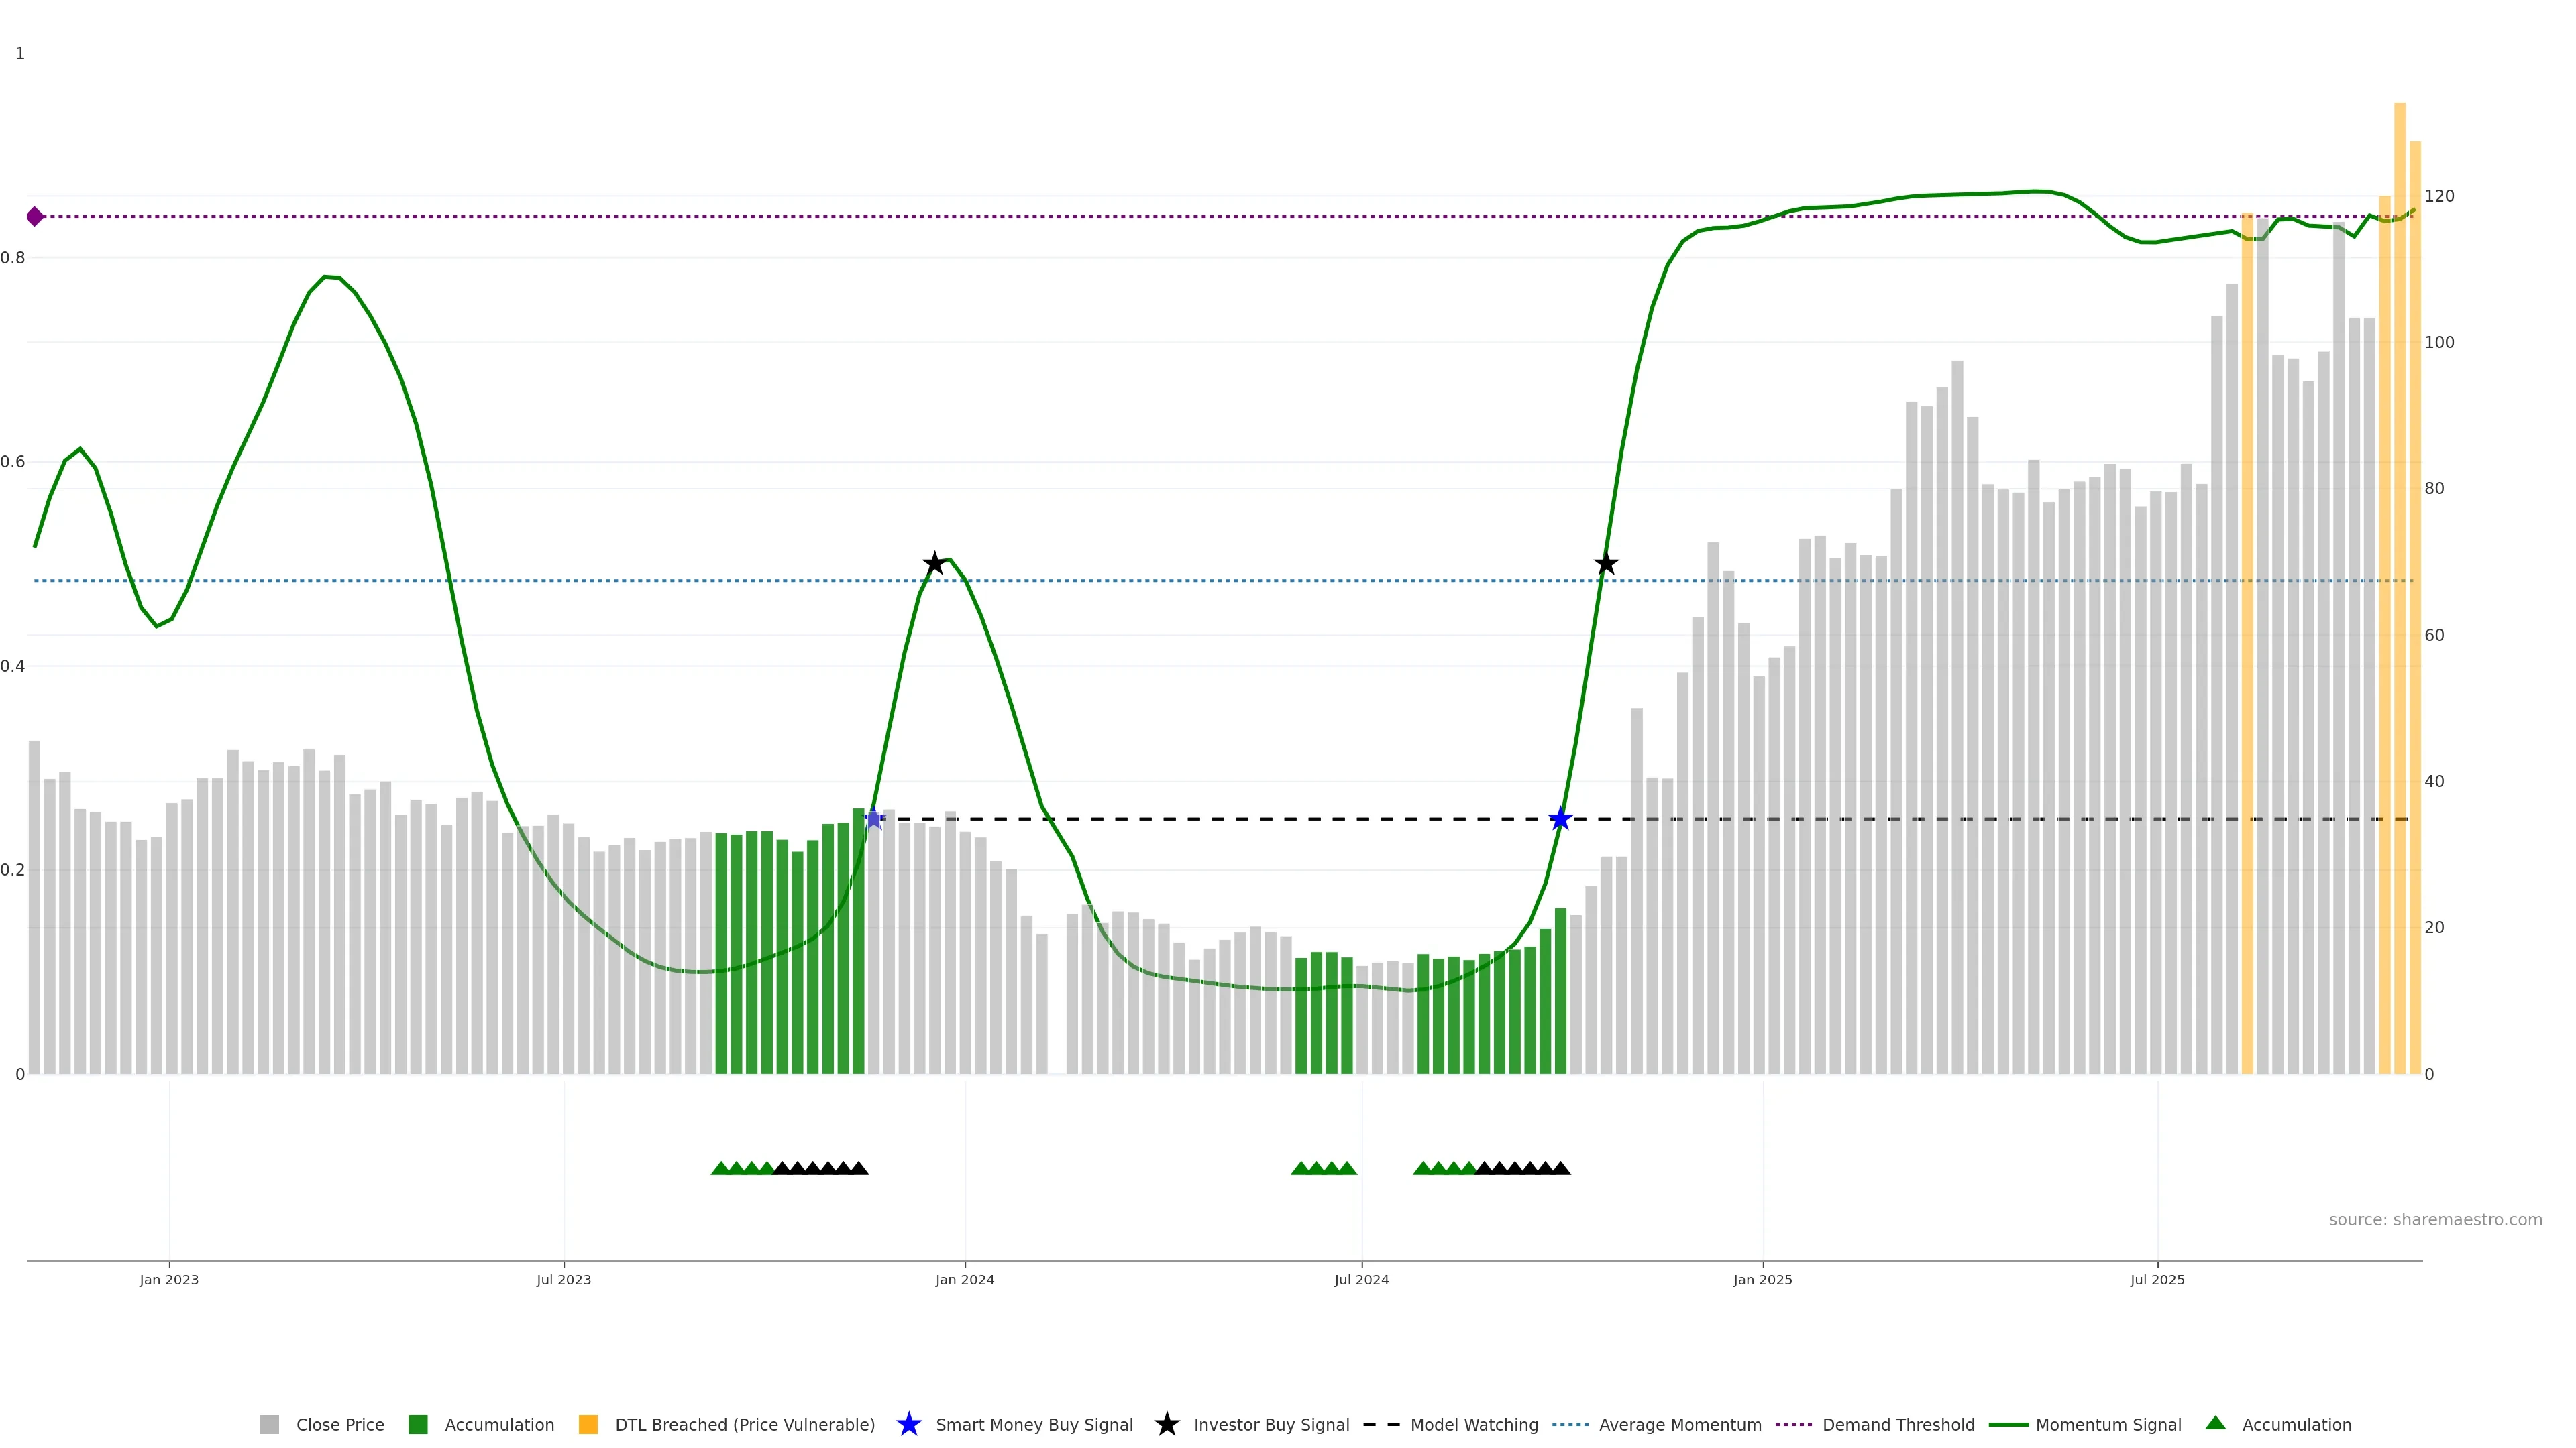This screenshot has width=2576, height=1448.
Task: Click the green square Accumulation legend icon
Action: [x=418, y=1424]
